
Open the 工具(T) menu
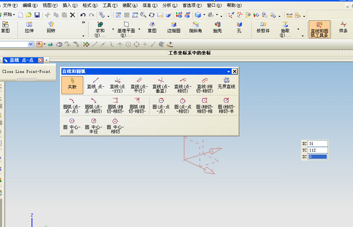click(110, 5)
